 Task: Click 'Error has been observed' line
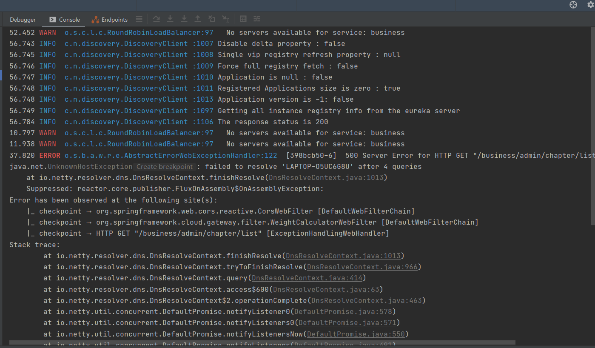(x=113, y=200)
